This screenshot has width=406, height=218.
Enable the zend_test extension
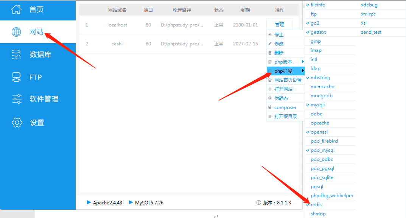click(371, 32)
